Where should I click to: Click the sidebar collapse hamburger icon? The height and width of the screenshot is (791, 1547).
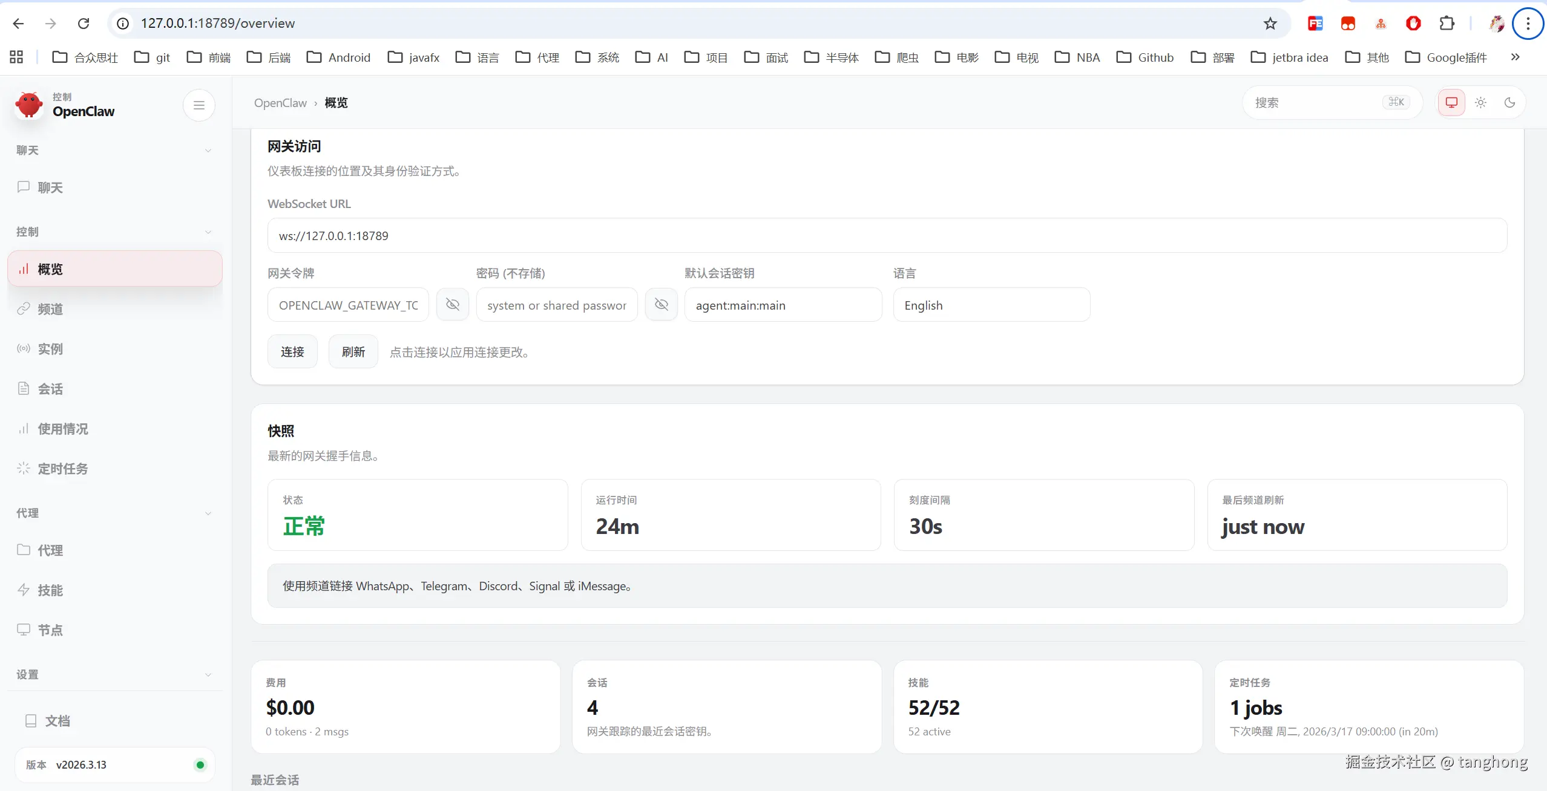pyautogui.click(x=199, y=105)
